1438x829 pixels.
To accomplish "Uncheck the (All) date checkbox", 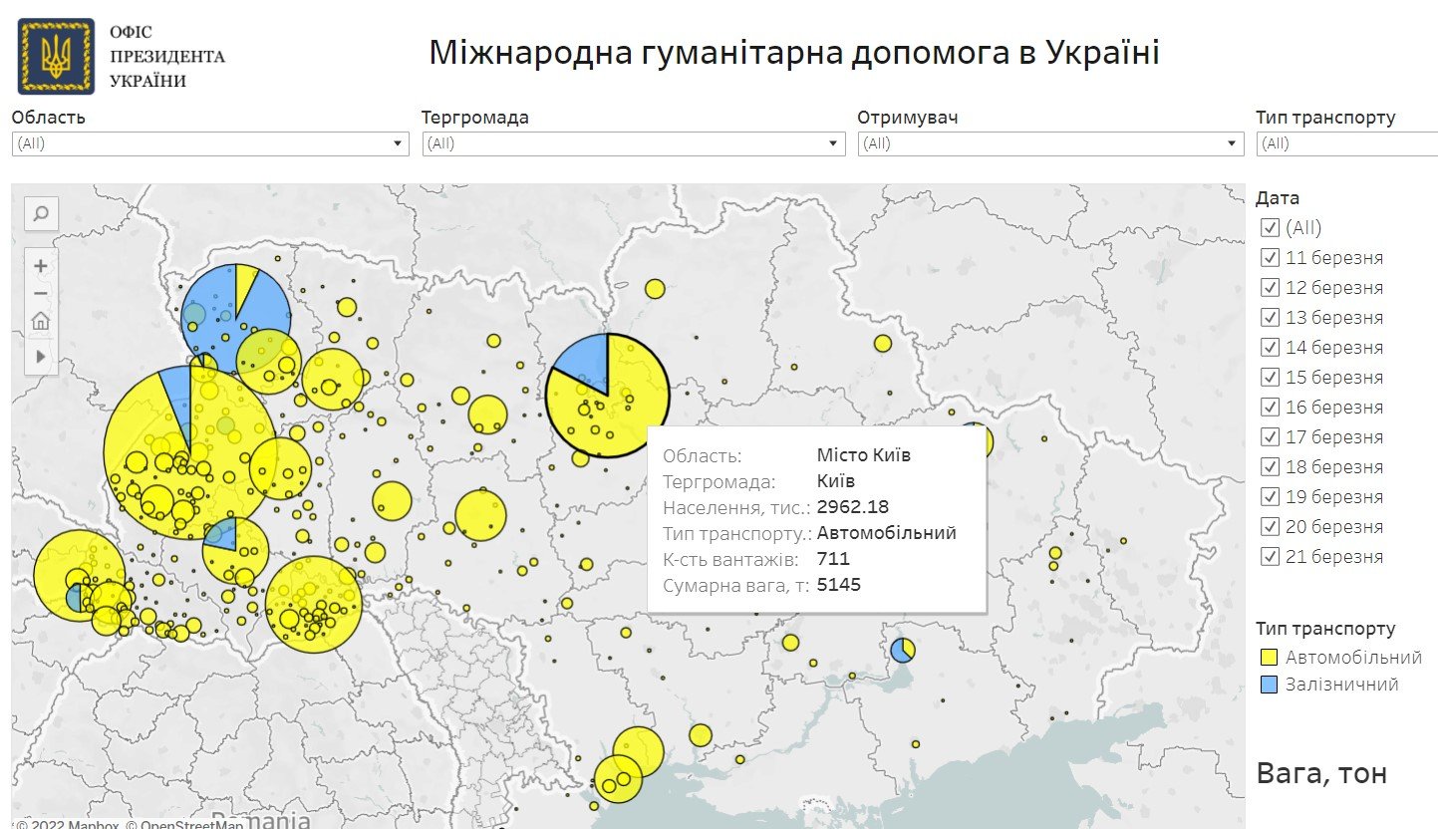I will coord(1271,228).
